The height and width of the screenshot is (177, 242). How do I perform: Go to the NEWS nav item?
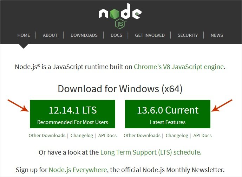217,35
